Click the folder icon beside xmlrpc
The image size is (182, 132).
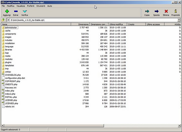pyautogui.click(x=3, y=72)
